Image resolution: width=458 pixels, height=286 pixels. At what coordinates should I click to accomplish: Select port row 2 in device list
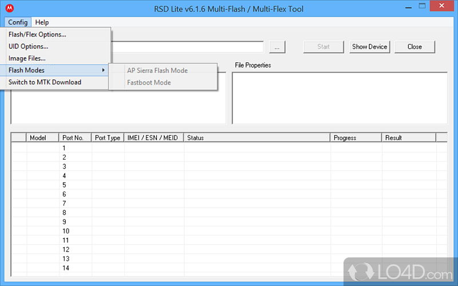pyautogui.click(x=229, y=157)
